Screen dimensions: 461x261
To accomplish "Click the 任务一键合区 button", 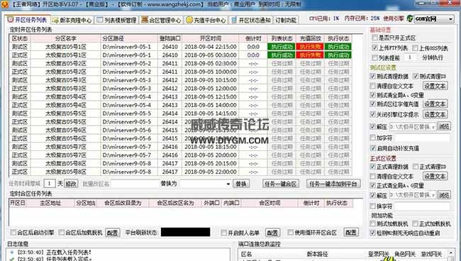I will 280,184.
